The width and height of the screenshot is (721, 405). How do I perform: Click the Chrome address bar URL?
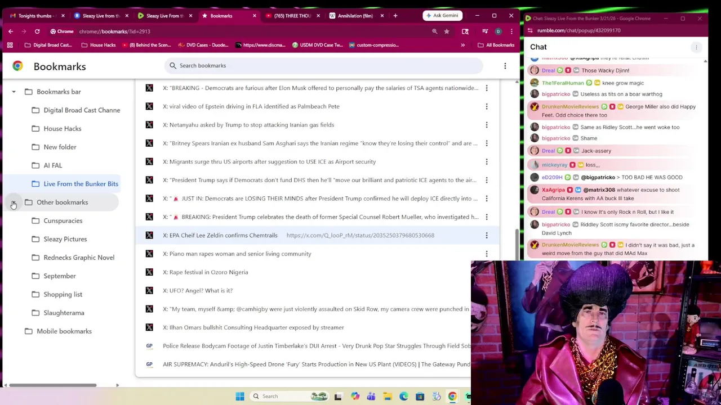coord(114,31)
